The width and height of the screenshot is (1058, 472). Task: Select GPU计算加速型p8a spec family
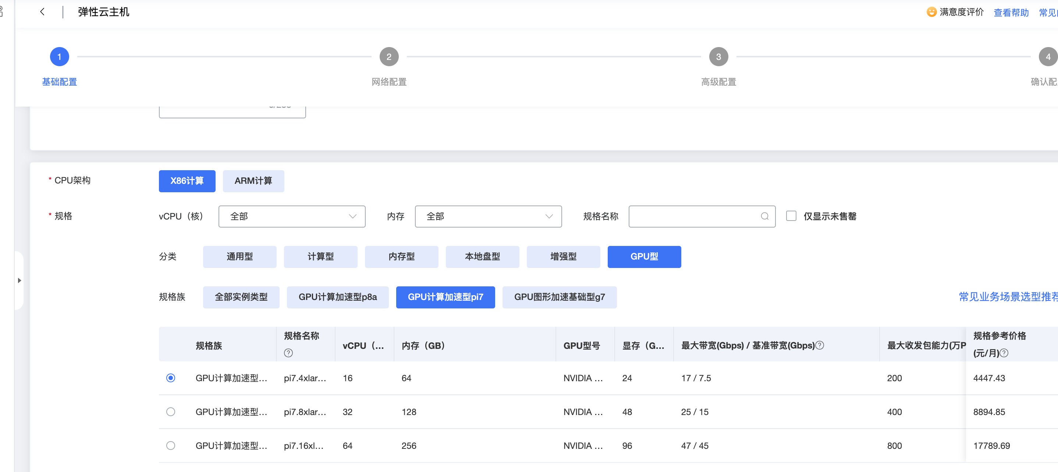pyautogui.click(x=338, y=297)
